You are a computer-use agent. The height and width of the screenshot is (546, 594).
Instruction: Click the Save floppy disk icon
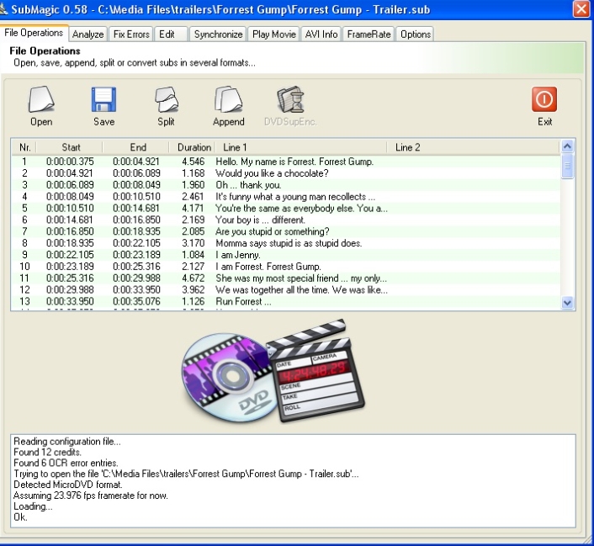click(103, 99)
